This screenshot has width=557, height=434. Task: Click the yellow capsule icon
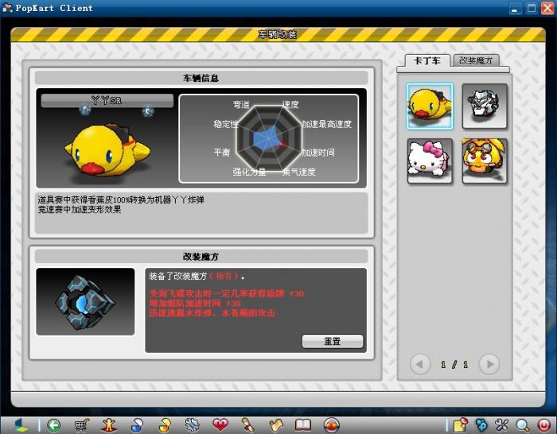pos(165,424)
